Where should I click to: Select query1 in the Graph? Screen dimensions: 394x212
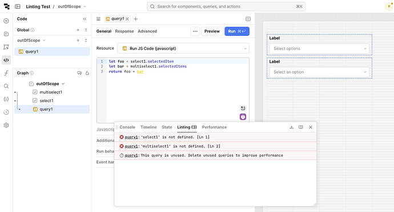click(52, 109)
